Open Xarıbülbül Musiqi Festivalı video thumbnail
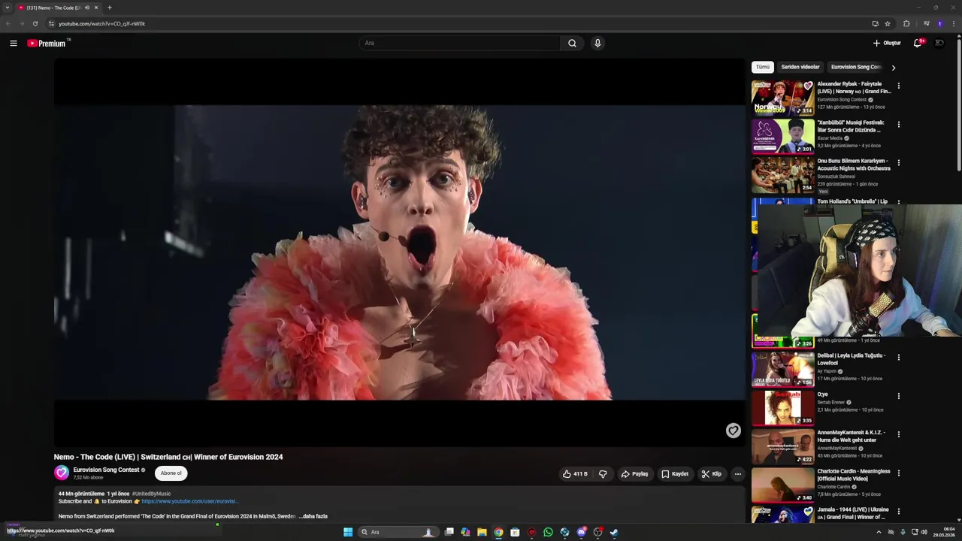 [782, 135]
